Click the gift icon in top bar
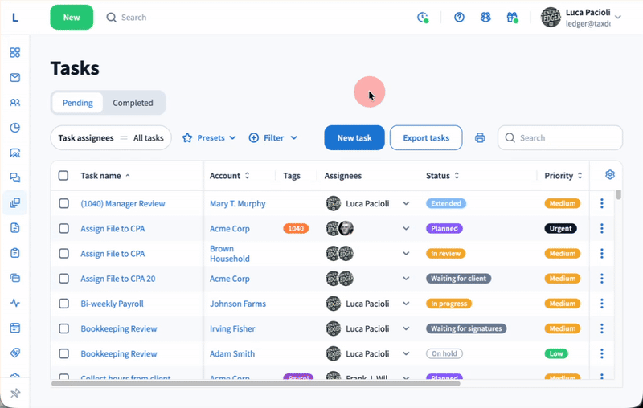This screenshot has width=643, height=408. point(512,17)
